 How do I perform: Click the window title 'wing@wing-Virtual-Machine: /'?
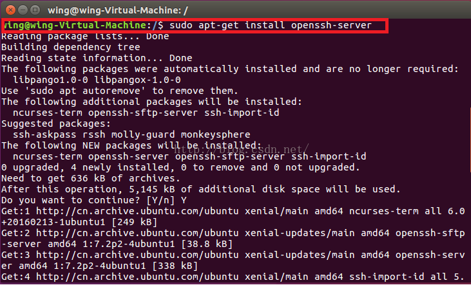pos(118,10)
